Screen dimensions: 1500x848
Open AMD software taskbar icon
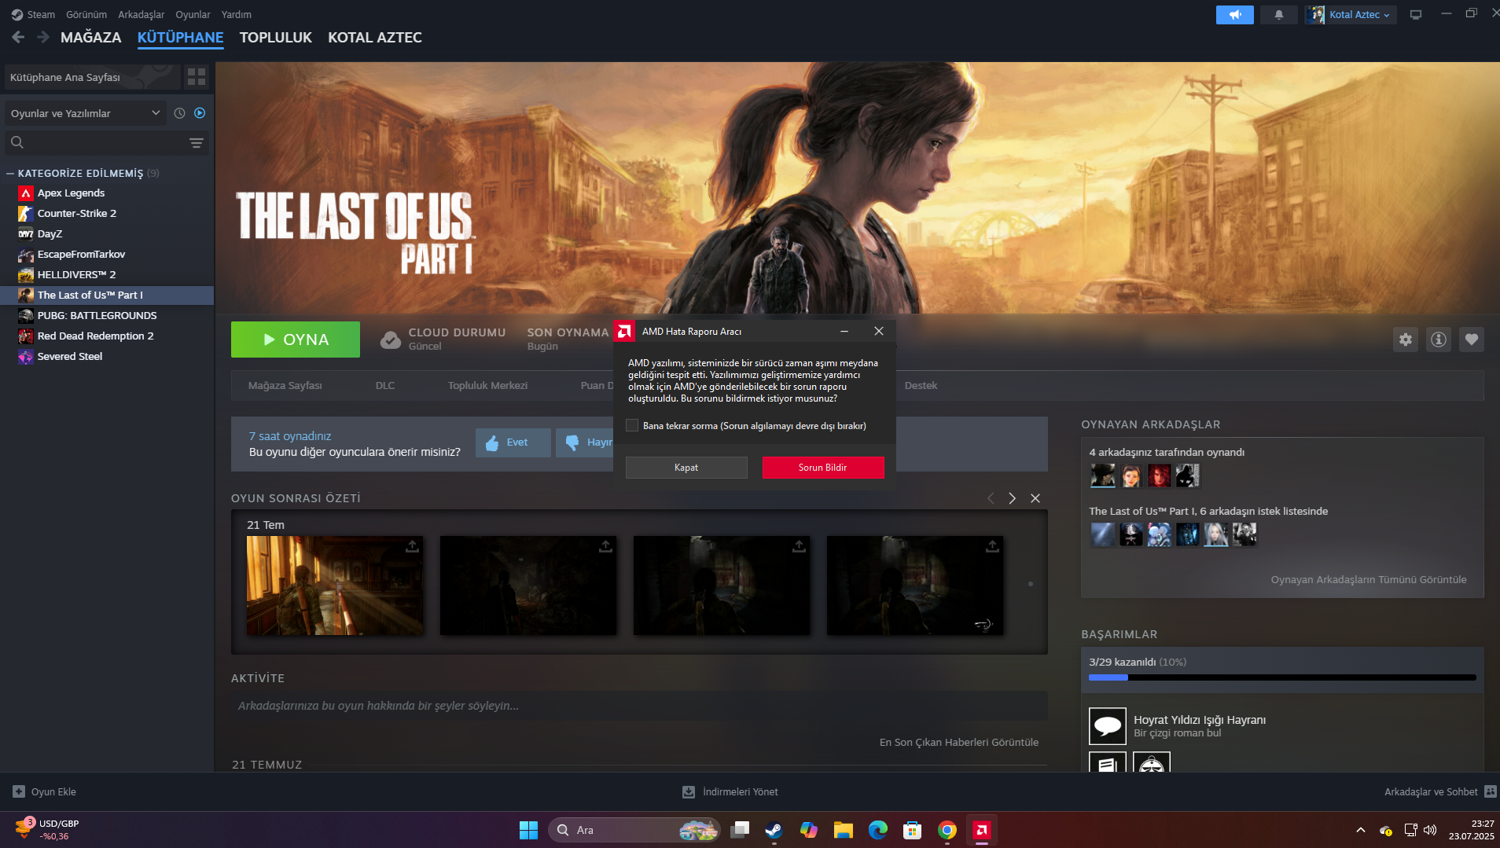(982, 830)
